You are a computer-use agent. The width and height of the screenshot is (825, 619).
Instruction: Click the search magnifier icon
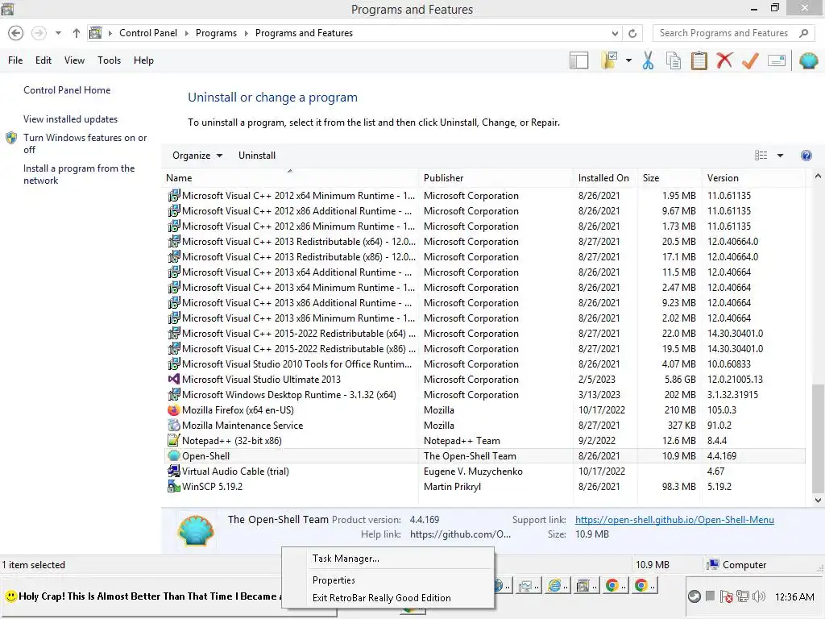click(x=803, y=33)
